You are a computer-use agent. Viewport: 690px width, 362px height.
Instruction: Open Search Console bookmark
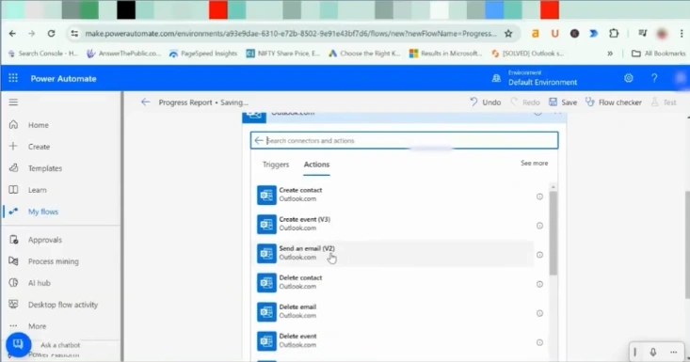tap(42, 54)
